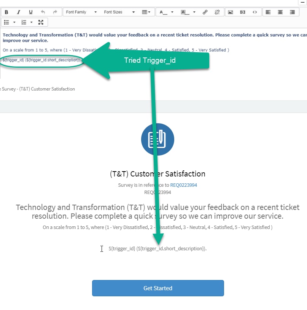Open the Font Sizes dropdown

[119, 12]
